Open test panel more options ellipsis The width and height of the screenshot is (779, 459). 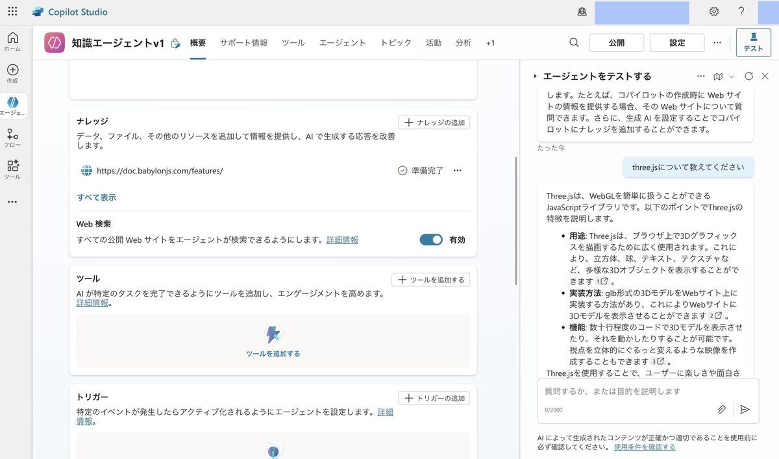tap(700, 76)
